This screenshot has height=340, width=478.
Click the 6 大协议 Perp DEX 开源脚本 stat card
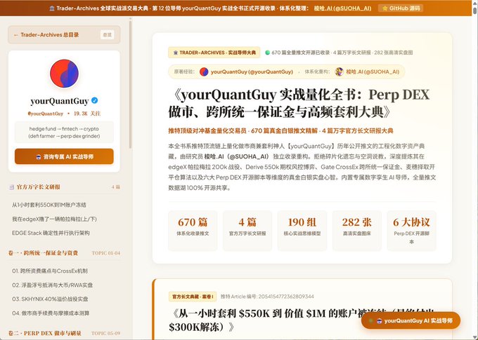coord(411,231)
